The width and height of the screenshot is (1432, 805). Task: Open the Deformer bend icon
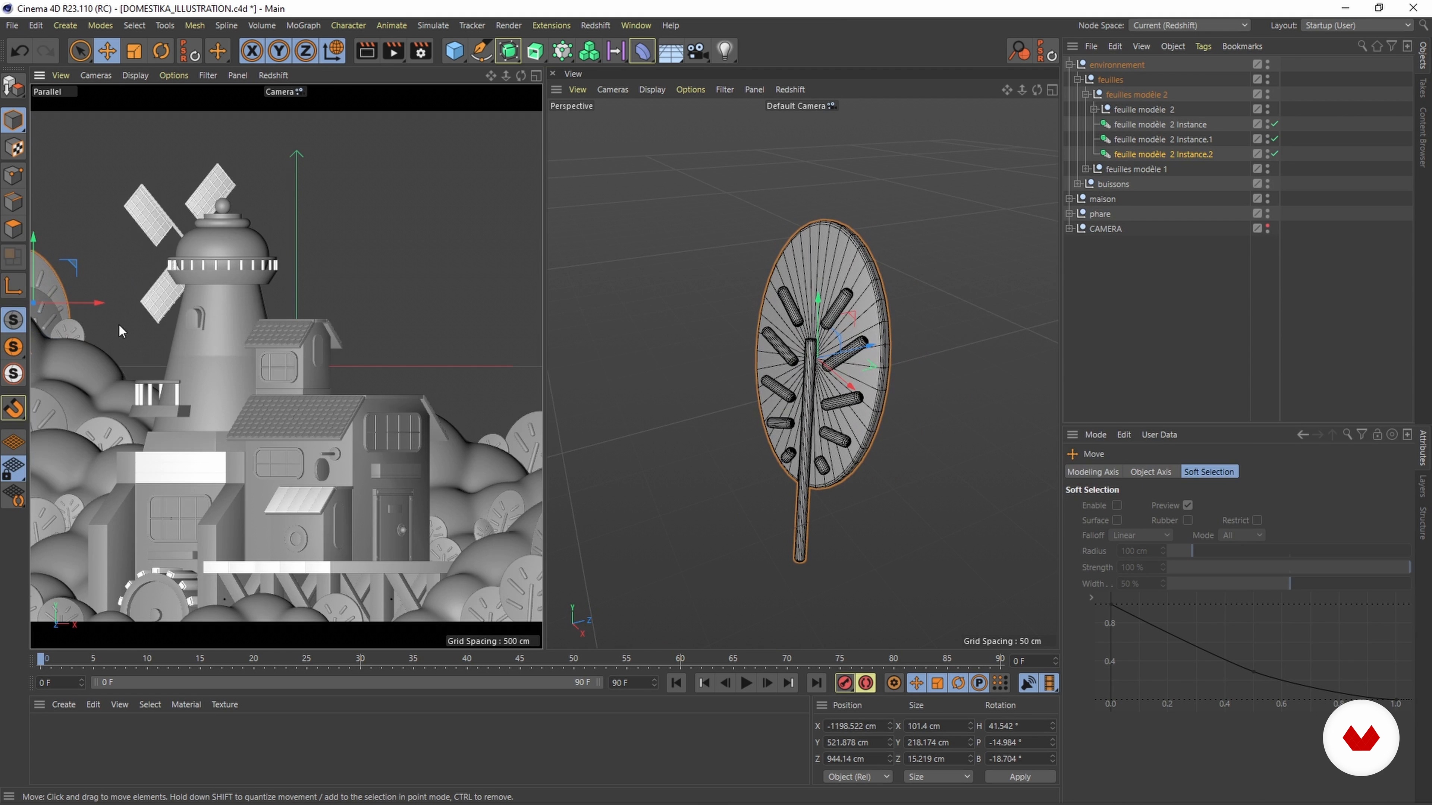click(643, 51)
